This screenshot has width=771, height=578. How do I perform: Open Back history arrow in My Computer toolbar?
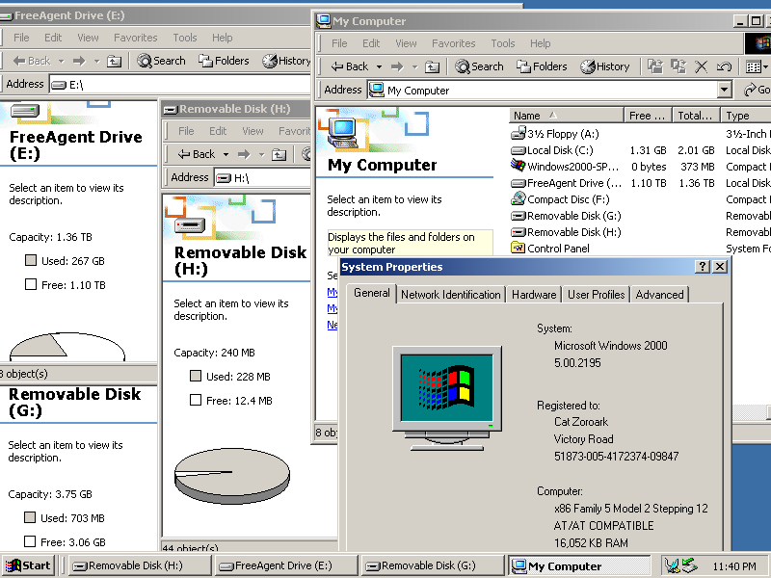(381, 66)
